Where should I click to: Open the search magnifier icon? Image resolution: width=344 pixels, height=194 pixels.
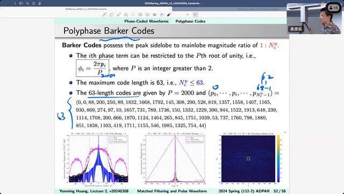pos(27,3)
